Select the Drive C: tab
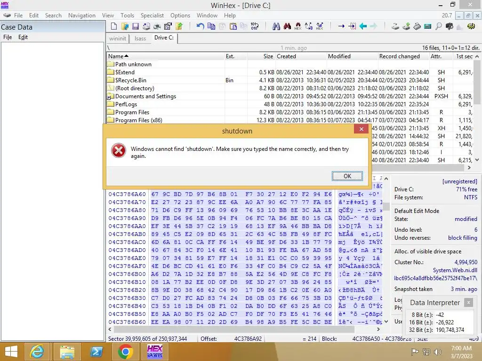The height and width of the screenshot is (361, 482). coord(164,38)
